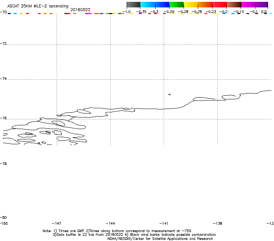Click the -80 latitude axis label
Image resolution: width=274 pixels, height=241 pixels.
click(3, 217)
